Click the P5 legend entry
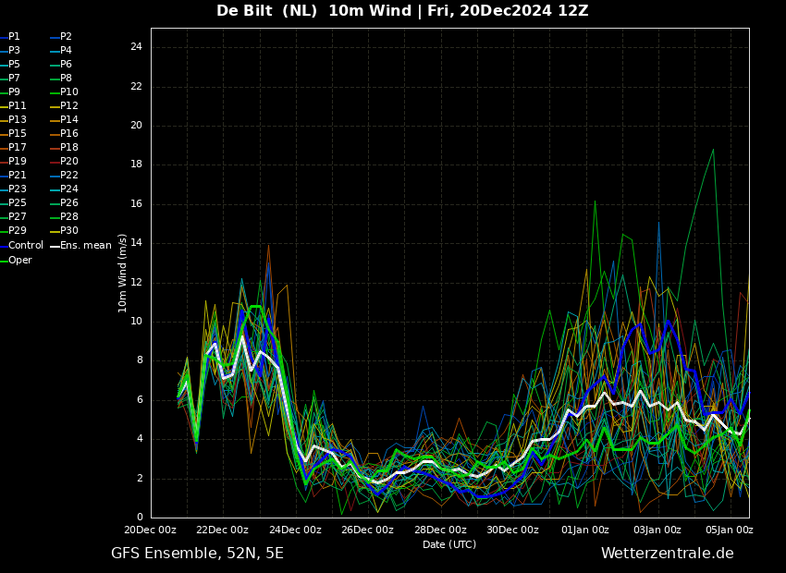 (x=14, y=64)
